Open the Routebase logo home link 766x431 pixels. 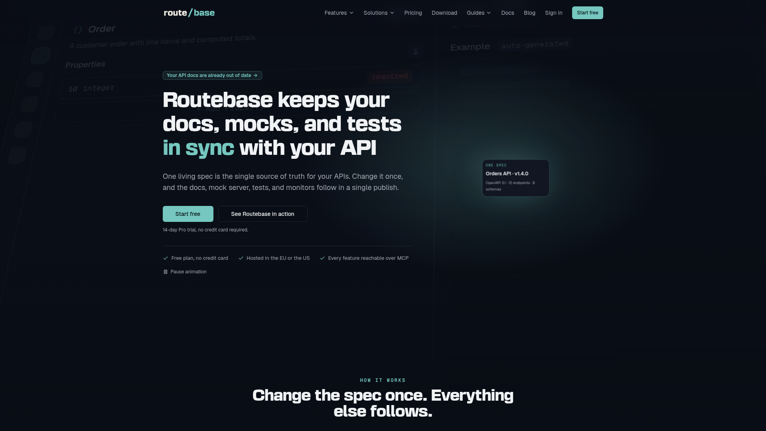click(x=189, y=13)
